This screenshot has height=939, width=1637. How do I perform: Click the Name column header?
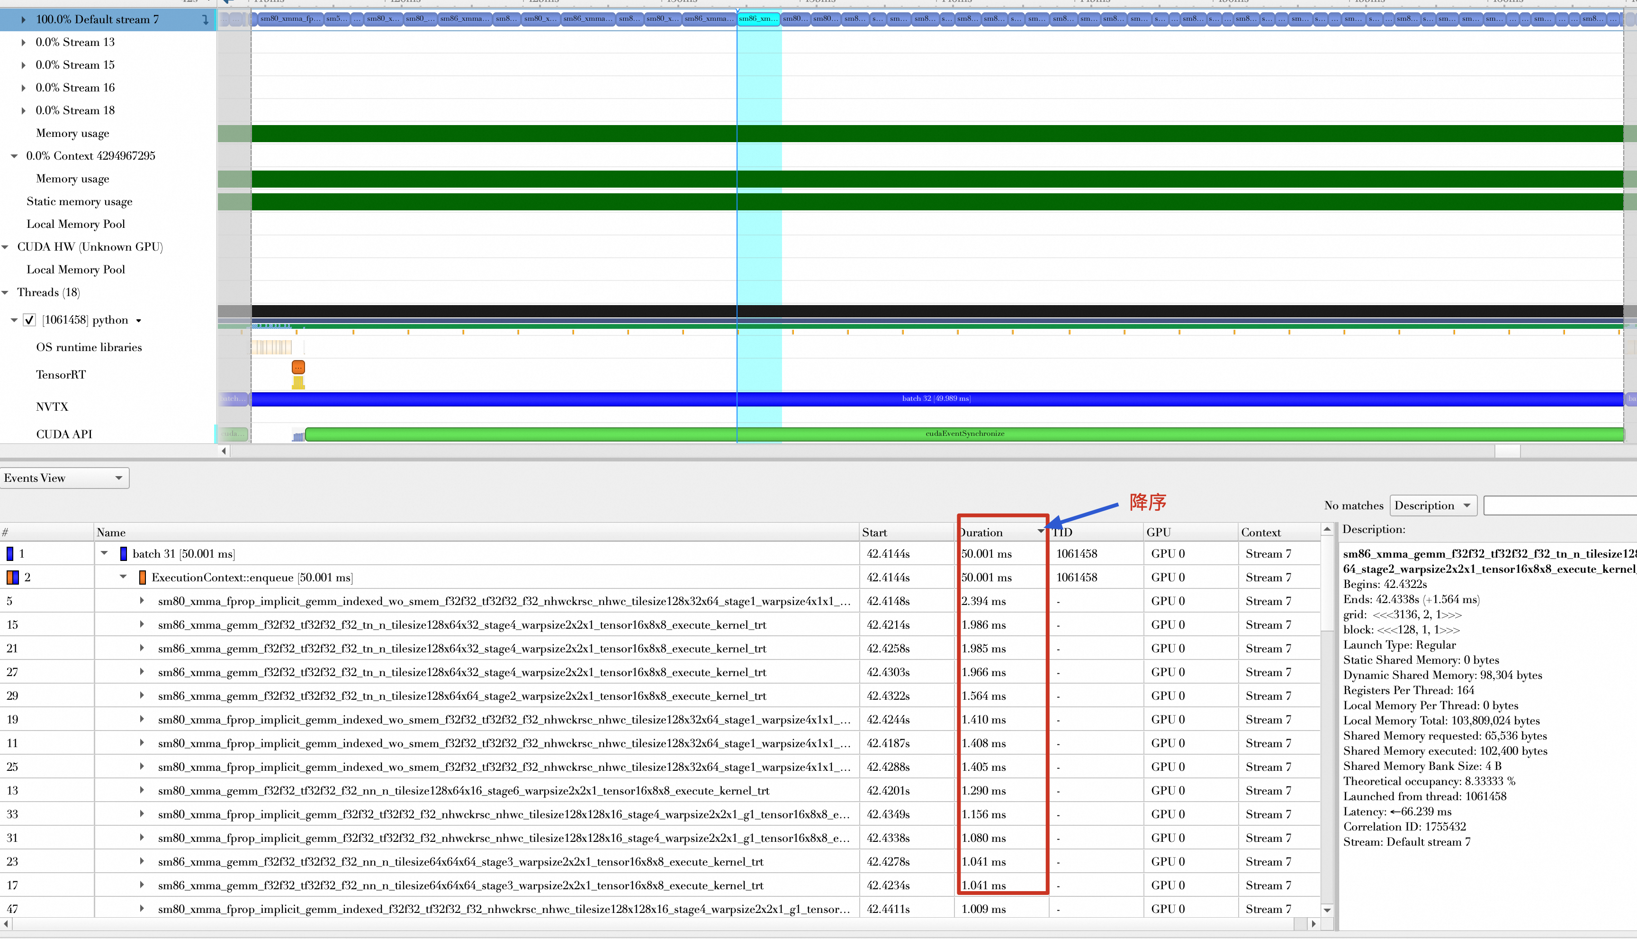111,532
